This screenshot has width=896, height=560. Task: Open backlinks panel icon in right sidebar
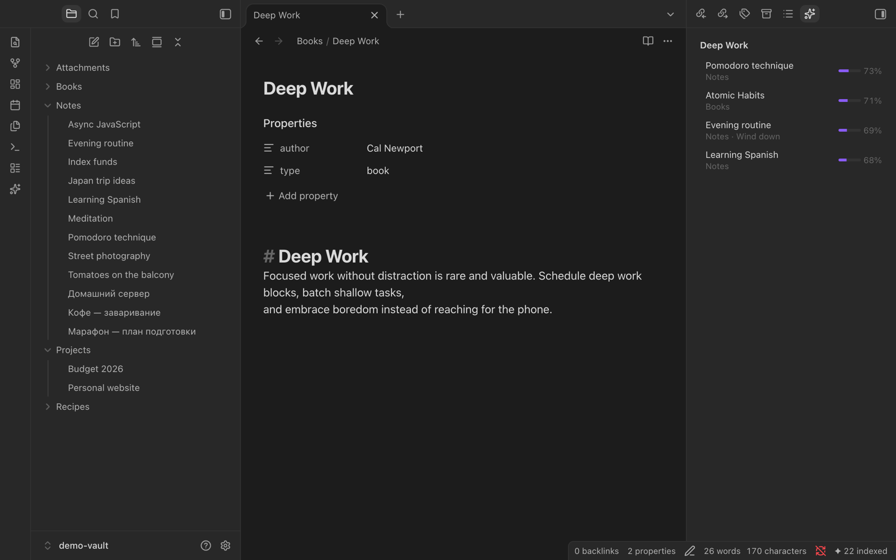(701, 14)
